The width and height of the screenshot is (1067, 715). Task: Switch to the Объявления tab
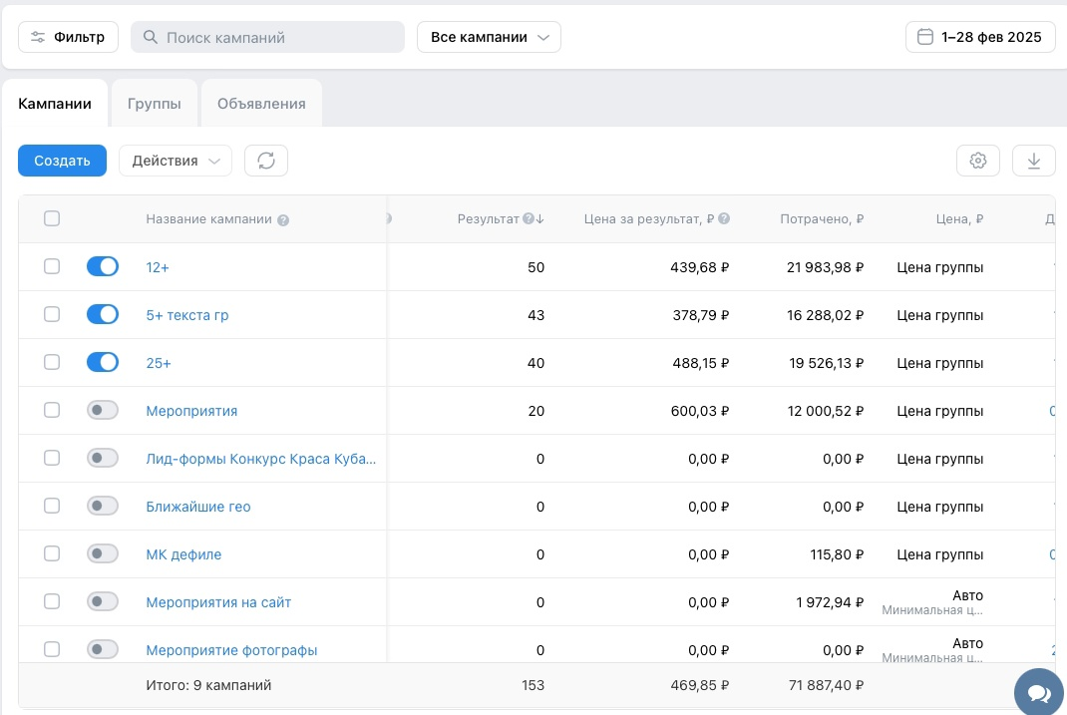pos(261,104)
